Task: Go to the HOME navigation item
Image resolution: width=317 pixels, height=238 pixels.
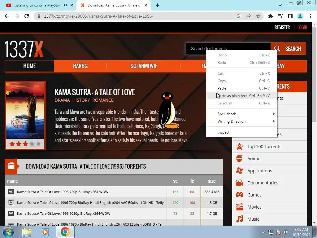Action: 29,66
